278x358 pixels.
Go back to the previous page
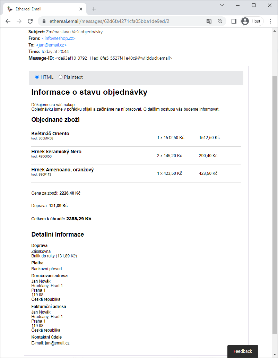click(8, 21)
